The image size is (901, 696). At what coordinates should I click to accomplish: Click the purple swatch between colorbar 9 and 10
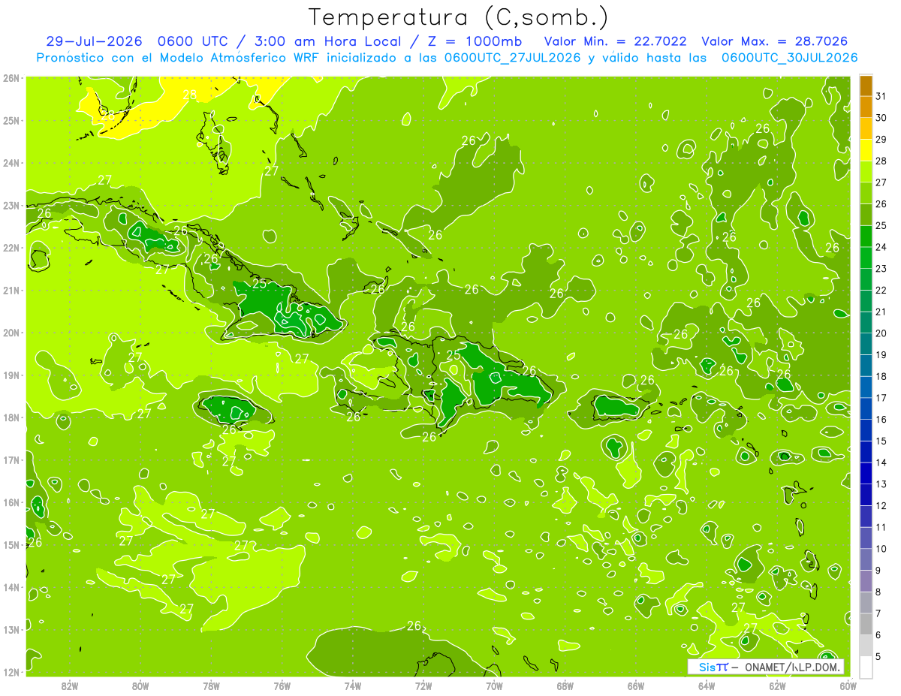point(866,559)
